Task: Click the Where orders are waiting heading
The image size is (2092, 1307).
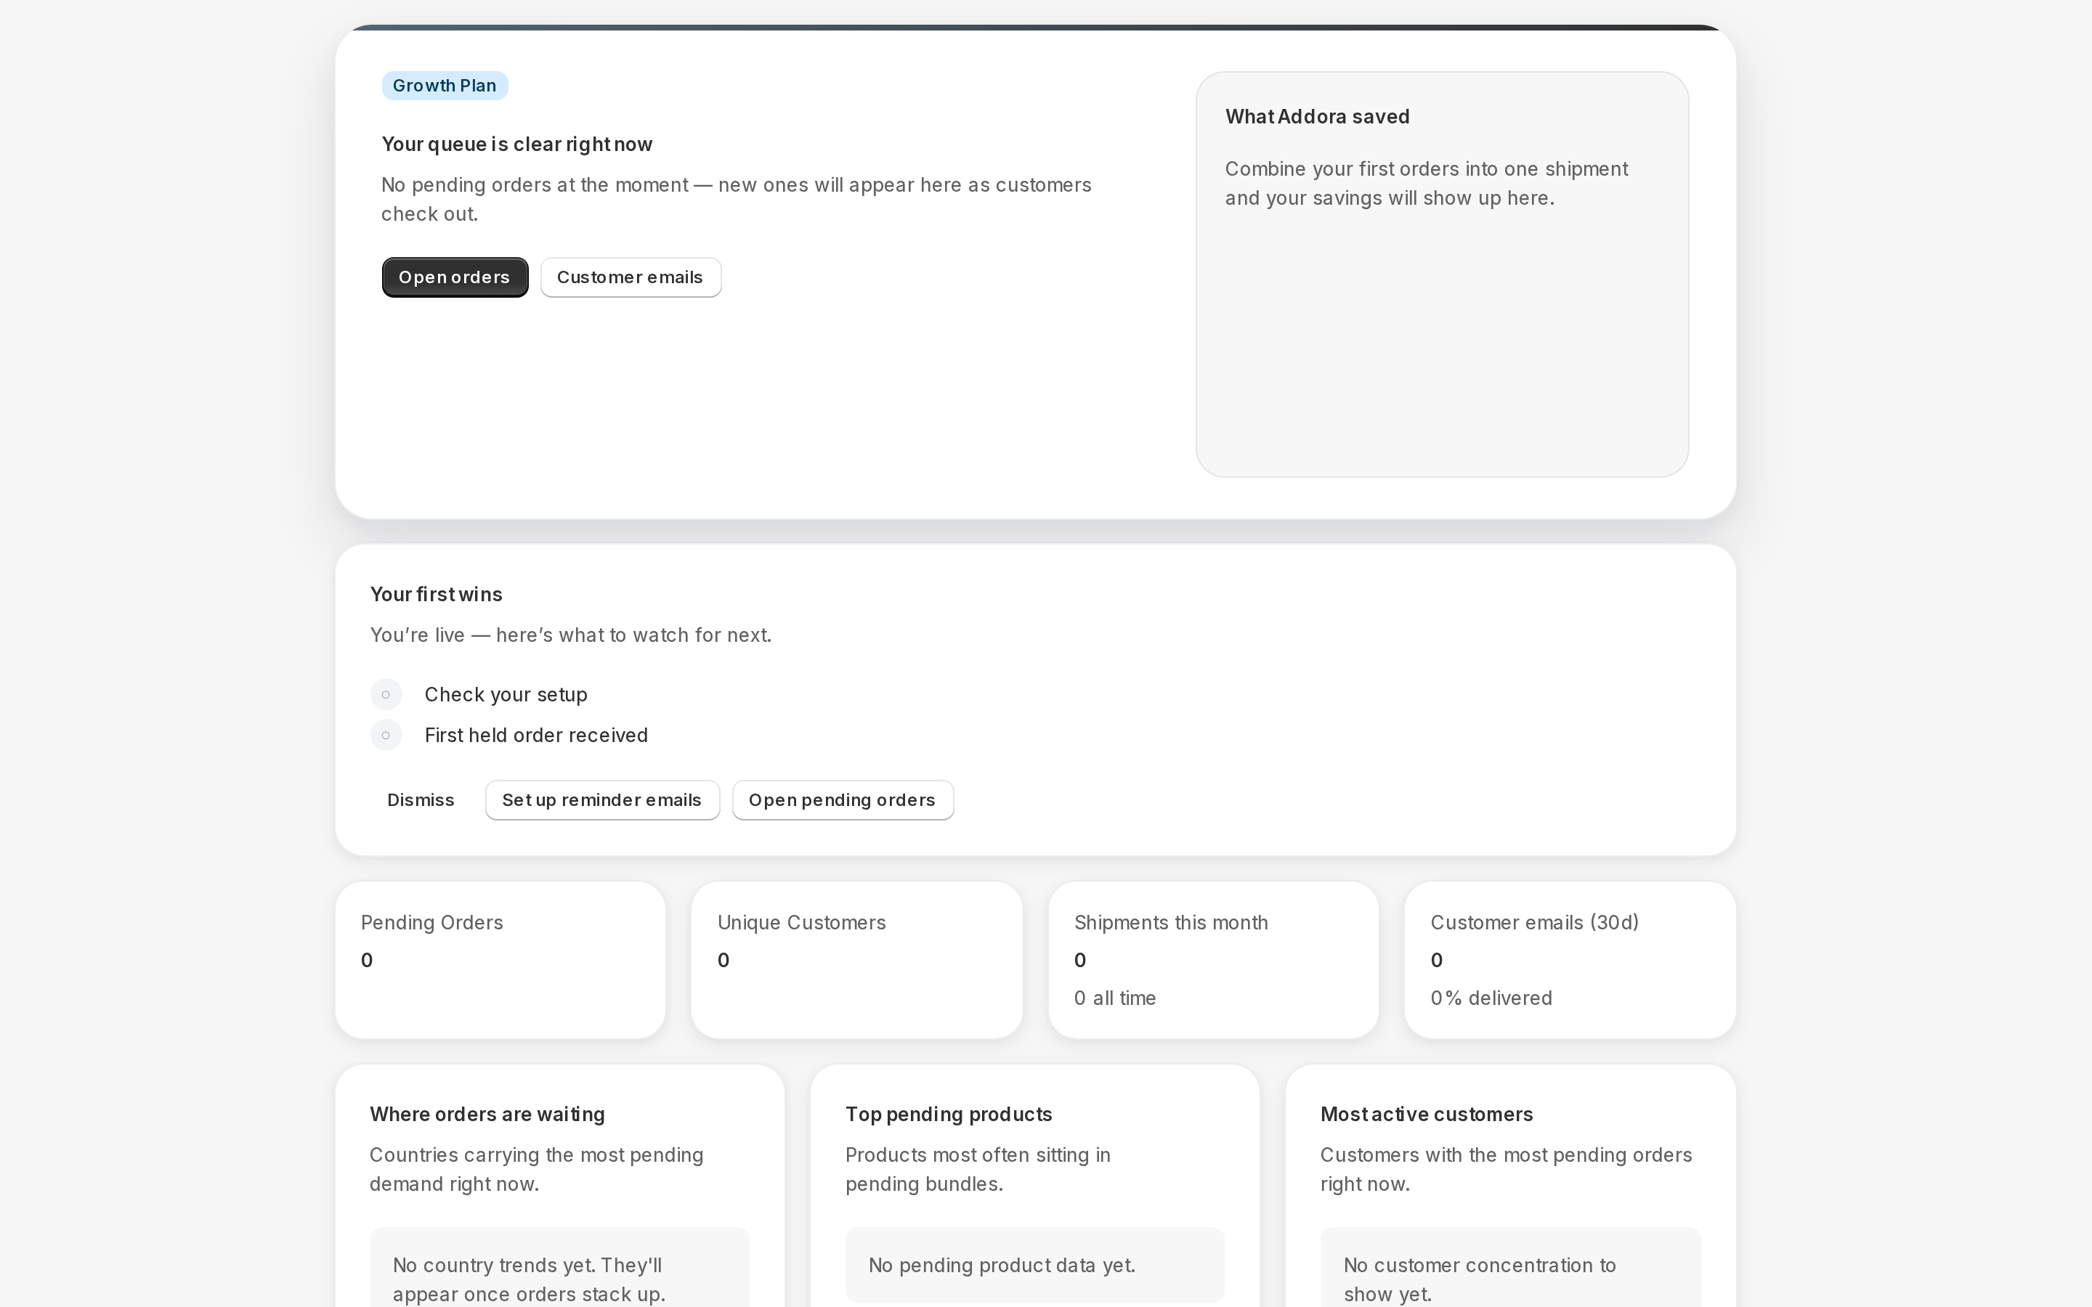Action: click(x=487, y=1115)
